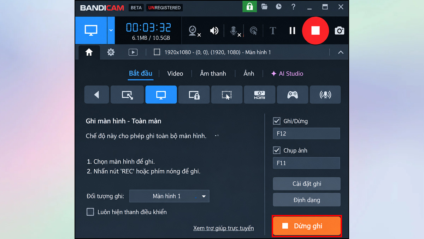Screen dimensions: 424x239
Task: Open the help question mark icon
Action: point(293,7)
